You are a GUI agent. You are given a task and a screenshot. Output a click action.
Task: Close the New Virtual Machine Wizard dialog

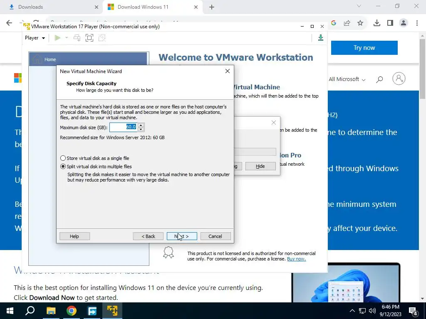point(228,71)
